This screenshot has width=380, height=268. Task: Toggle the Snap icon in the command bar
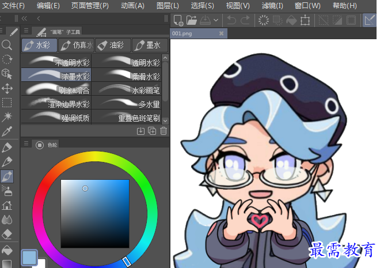(369, 20)
